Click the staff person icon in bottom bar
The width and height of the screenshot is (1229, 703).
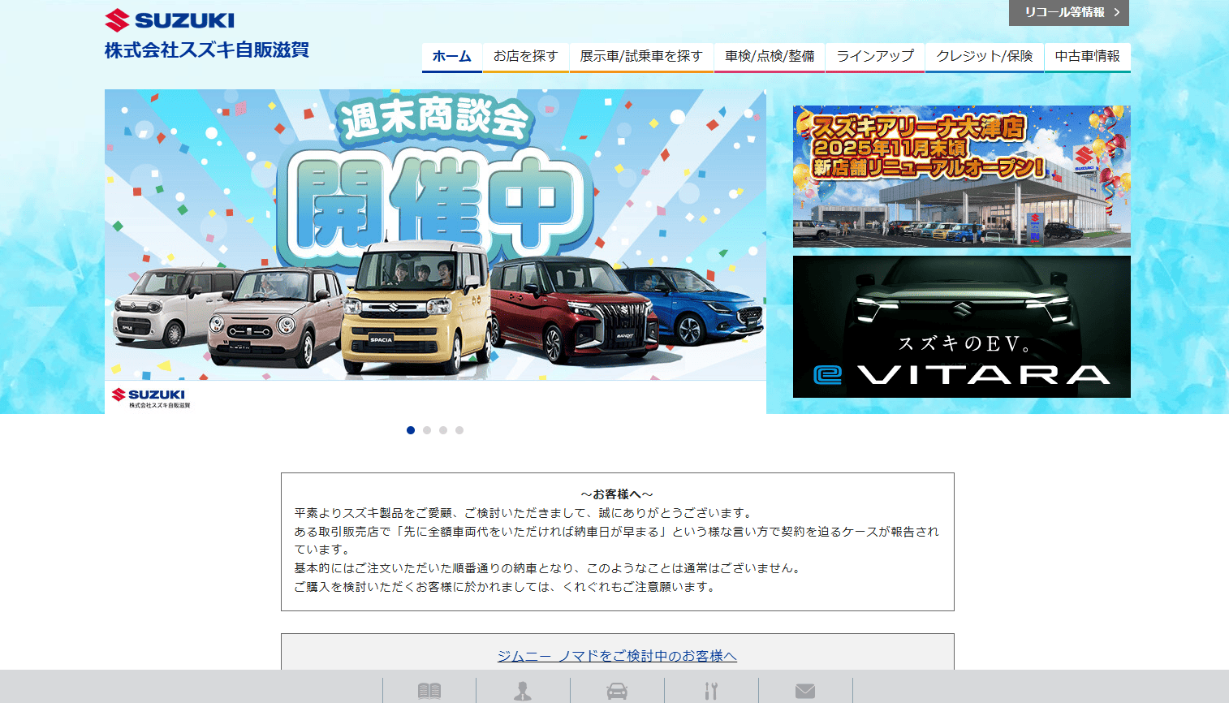(523, 691)
